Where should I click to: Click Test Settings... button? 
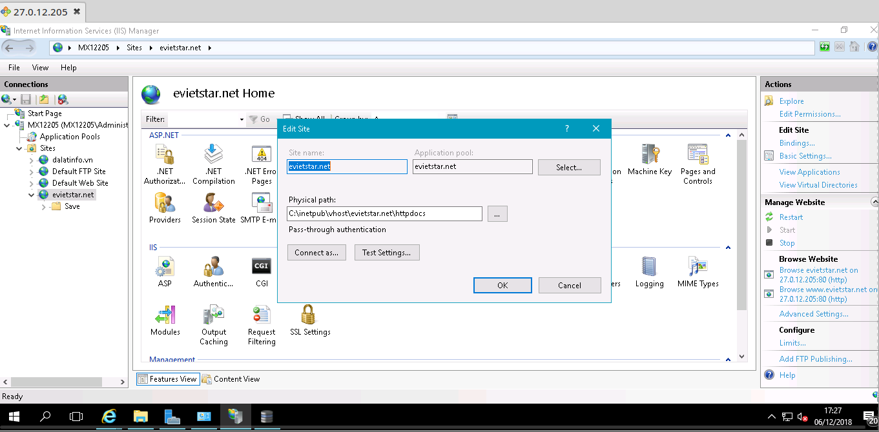(387, 253)
